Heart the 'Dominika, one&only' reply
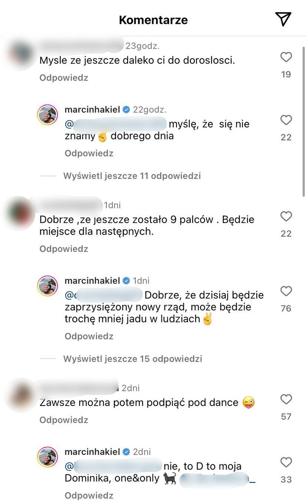 (286, 462)
